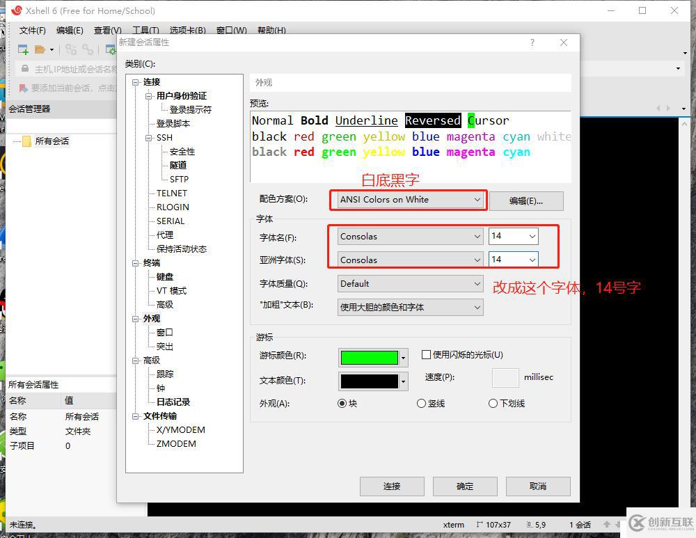
Task: Collapse the 文件传输 tree node
Action: [136, 416]
